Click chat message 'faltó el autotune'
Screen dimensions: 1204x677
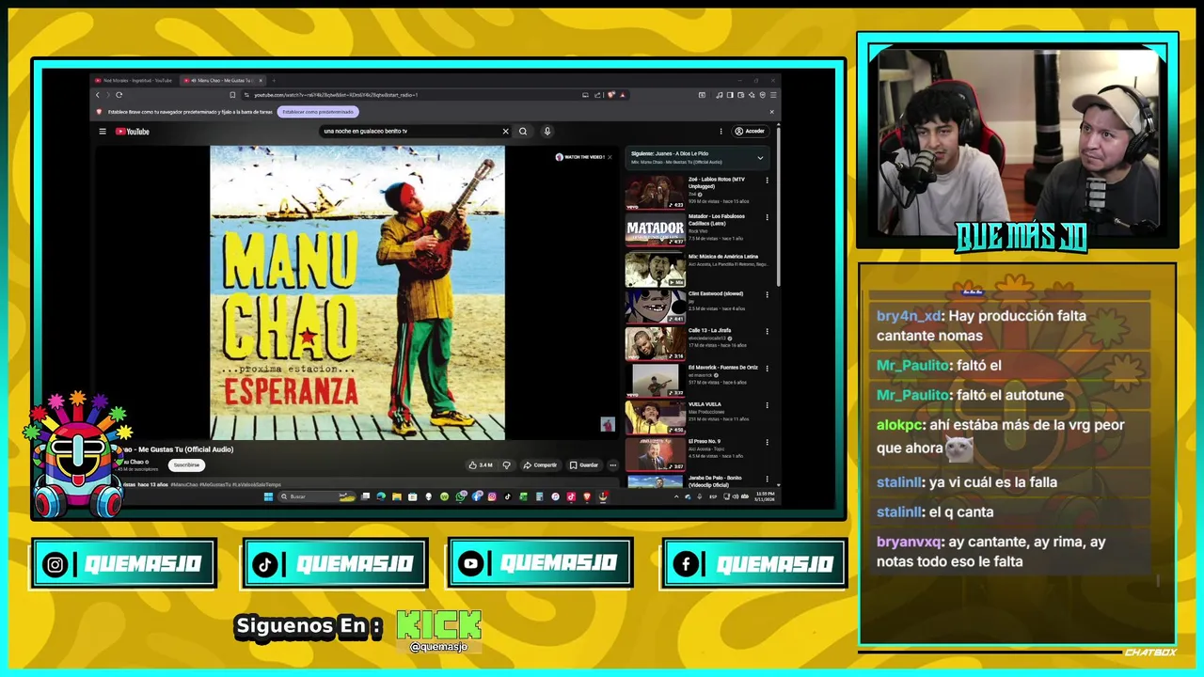tap(1010, 395)
